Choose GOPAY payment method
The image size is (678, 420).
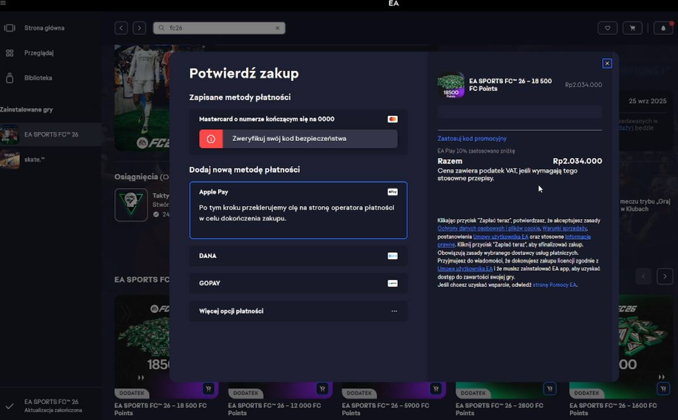[x=298, y=283]
